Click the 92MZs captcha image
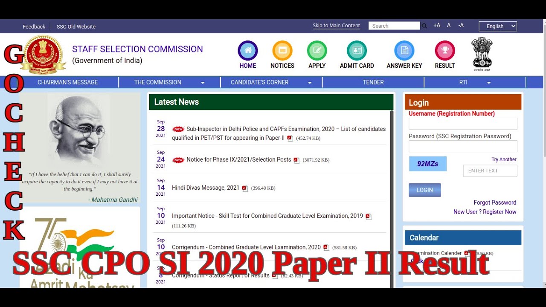 click(x=428, y=164)
